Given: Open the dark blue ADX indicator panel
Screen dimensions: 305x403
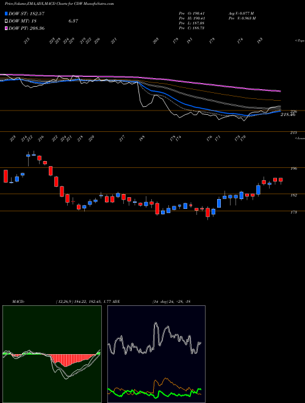Looking at the screenshot, I should click(156, 354).
